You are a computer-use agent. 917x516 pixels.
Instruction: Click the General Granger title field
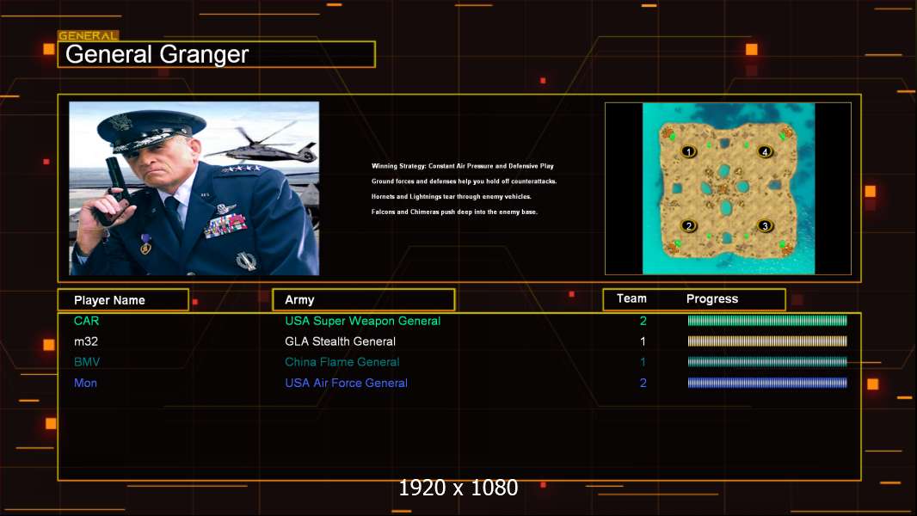[x=217, y=54]
